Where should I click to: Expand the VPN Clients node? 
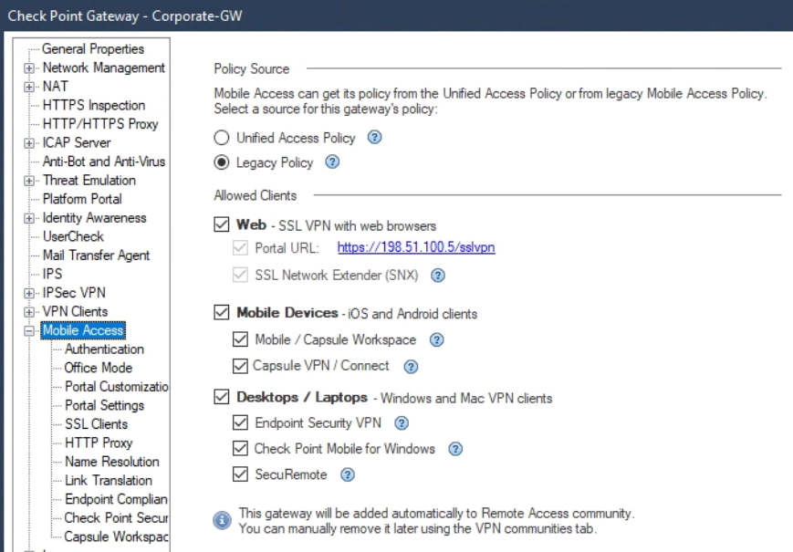(29, 312)
